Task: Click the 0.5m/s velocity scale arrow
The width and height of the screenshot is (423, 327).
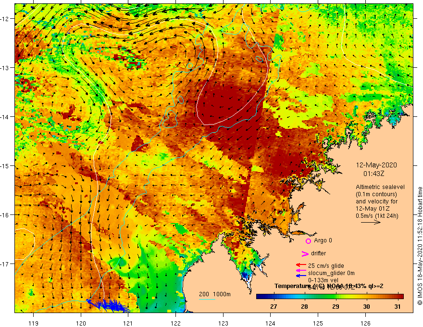Action: 371,222
